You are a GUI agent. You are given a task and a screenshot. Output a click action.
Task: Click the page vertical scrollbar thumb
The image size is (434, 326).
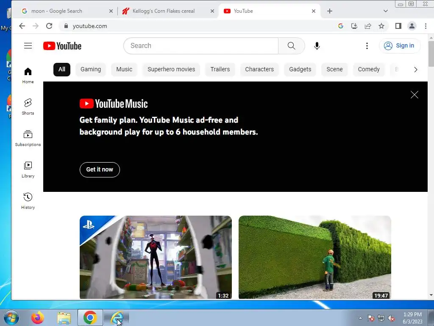(x=431, y=54)
